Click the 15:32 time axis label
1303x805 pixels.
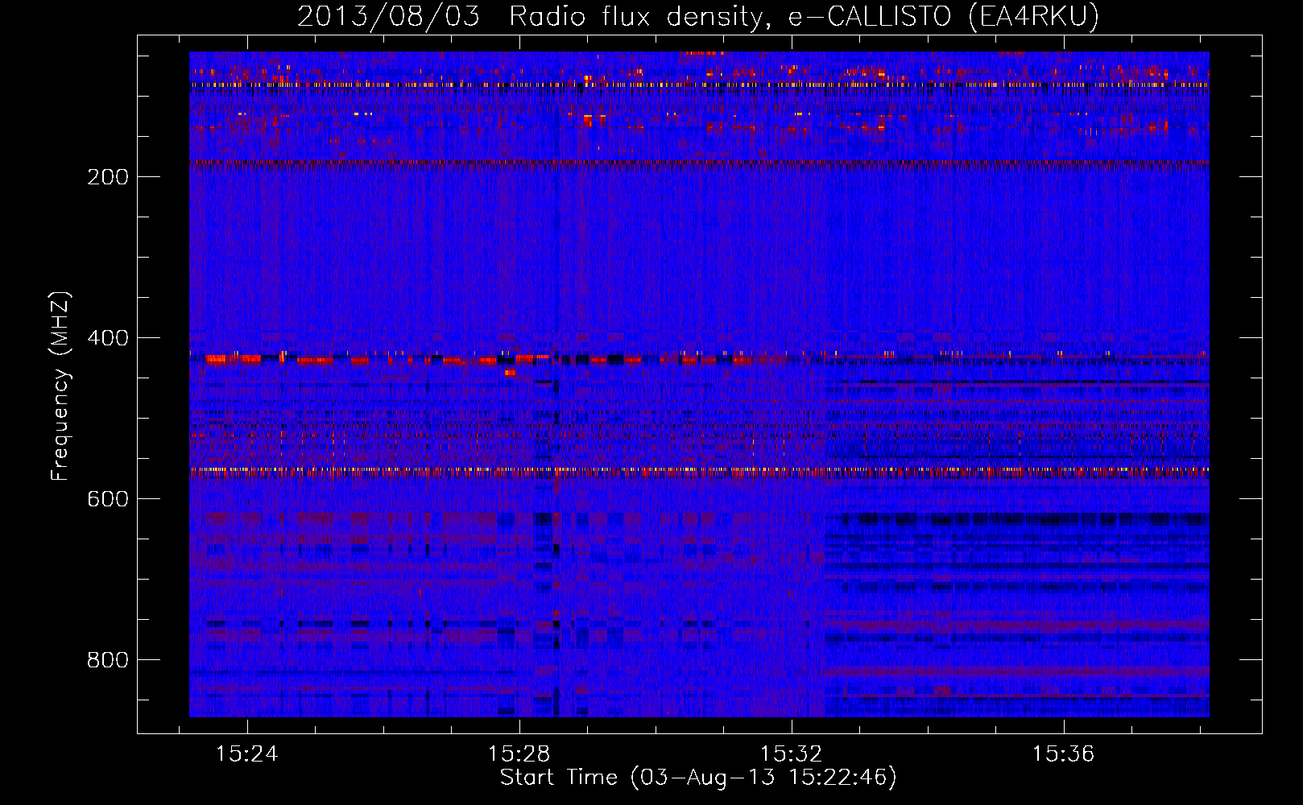[x=792, y=753]
